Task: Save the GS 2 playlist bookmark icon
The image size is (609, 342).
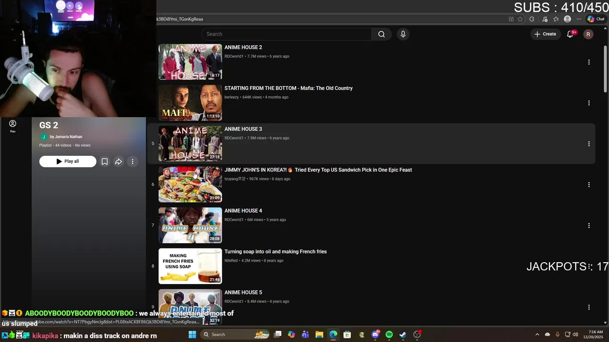Action: click(x=105, y=161)
